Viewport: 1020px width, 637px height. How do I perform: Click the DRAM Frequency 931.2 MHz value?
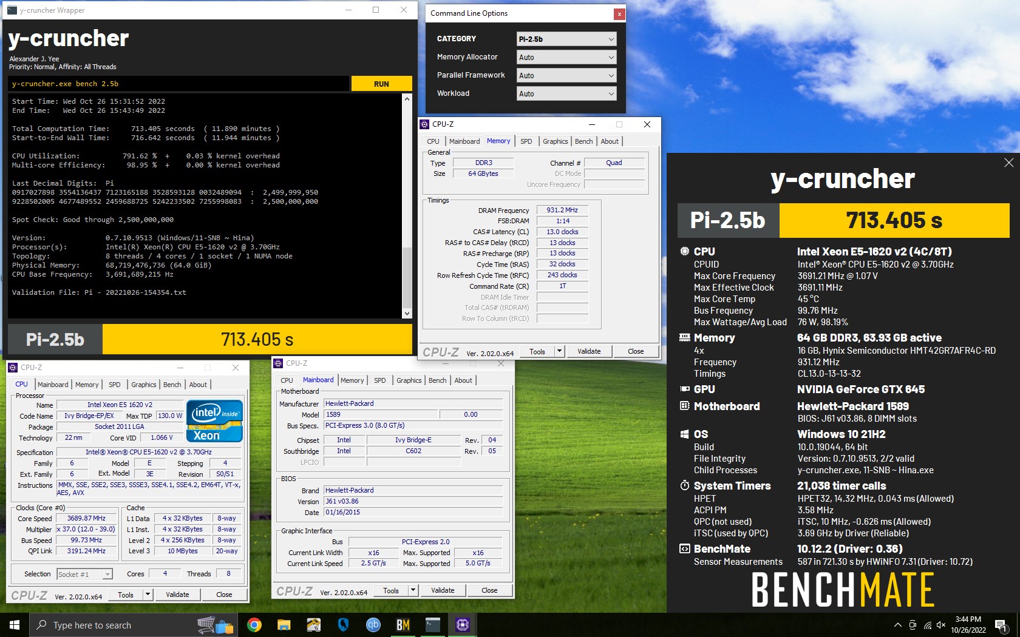coord(562,210)
